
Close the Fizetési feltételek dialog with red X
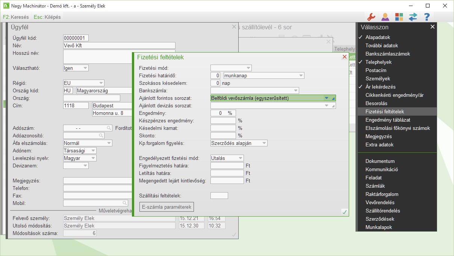click(x=344, y=57)
